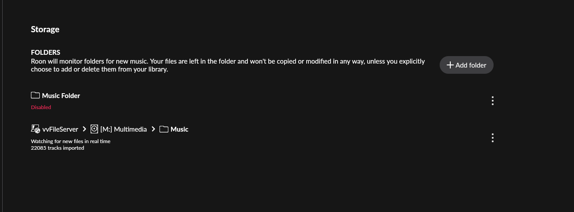This screenshot has width=574, height=212.
Task: Click Watching for new files status text
Action: pyautogui.click(x=71, y=141)
